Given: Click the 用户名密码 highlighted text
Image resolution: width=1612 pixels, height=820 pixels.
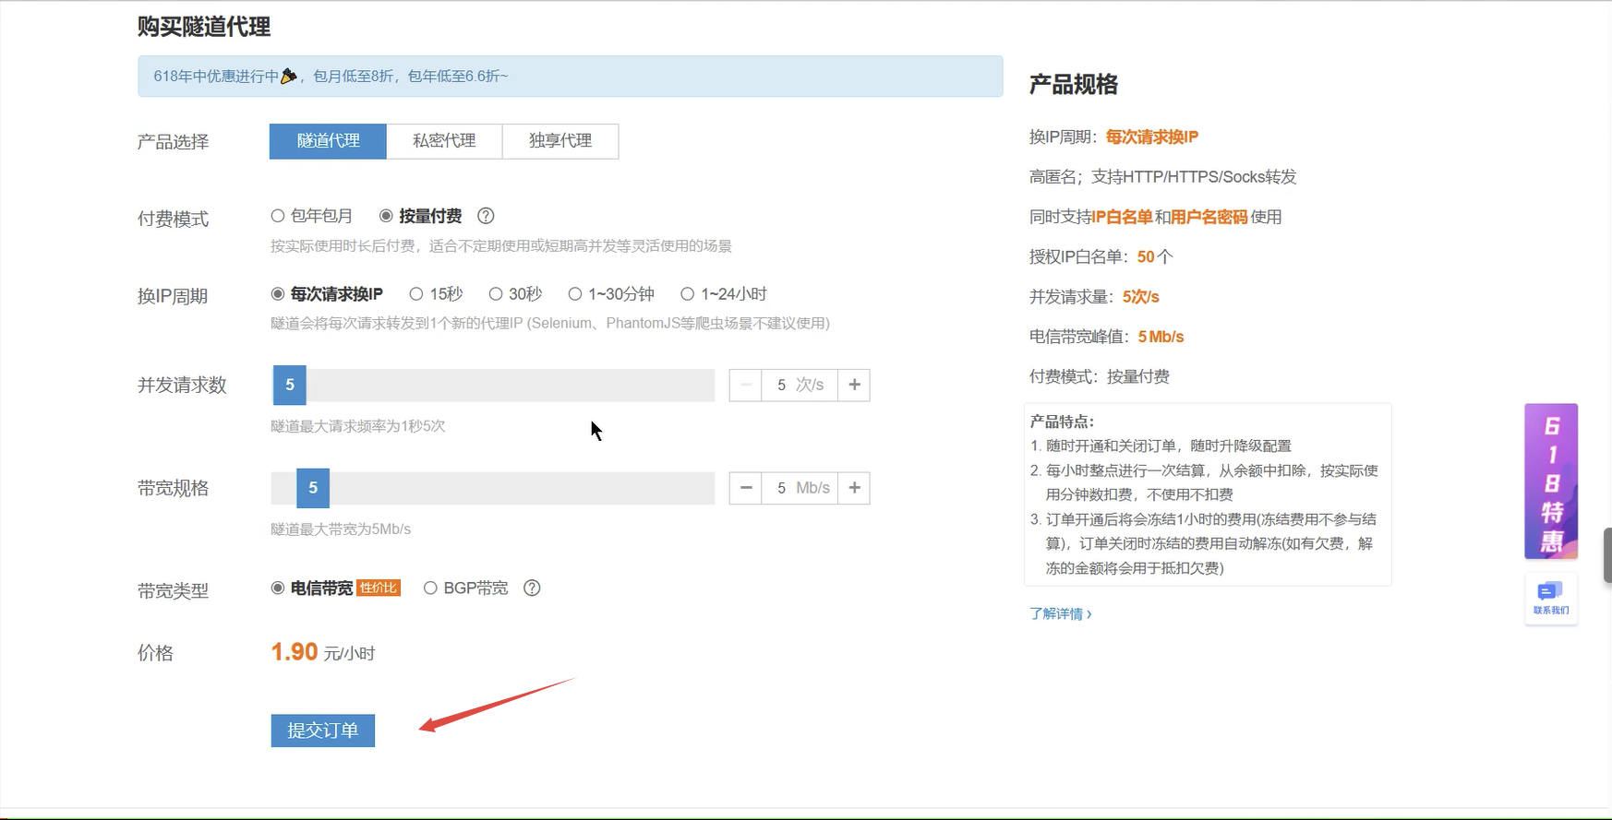Looking at the screenshot, I should click(1209, 218).
